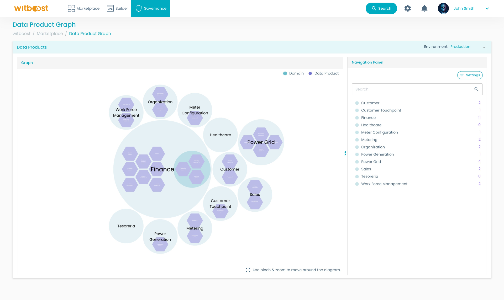Open the Environment dropdown showing Production
This screenshot has width=504, height=300.
[469, 47]
